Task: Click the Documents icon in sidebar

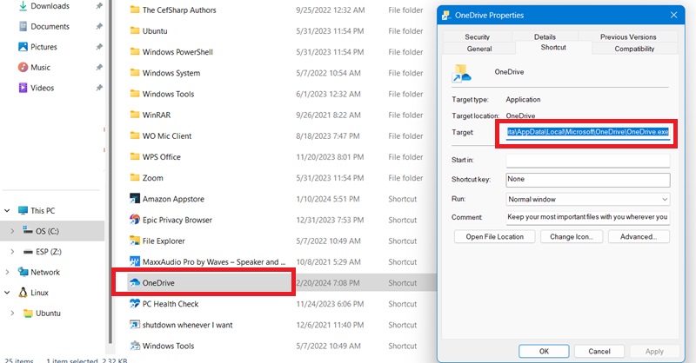Action: click(x=23, y=26)
